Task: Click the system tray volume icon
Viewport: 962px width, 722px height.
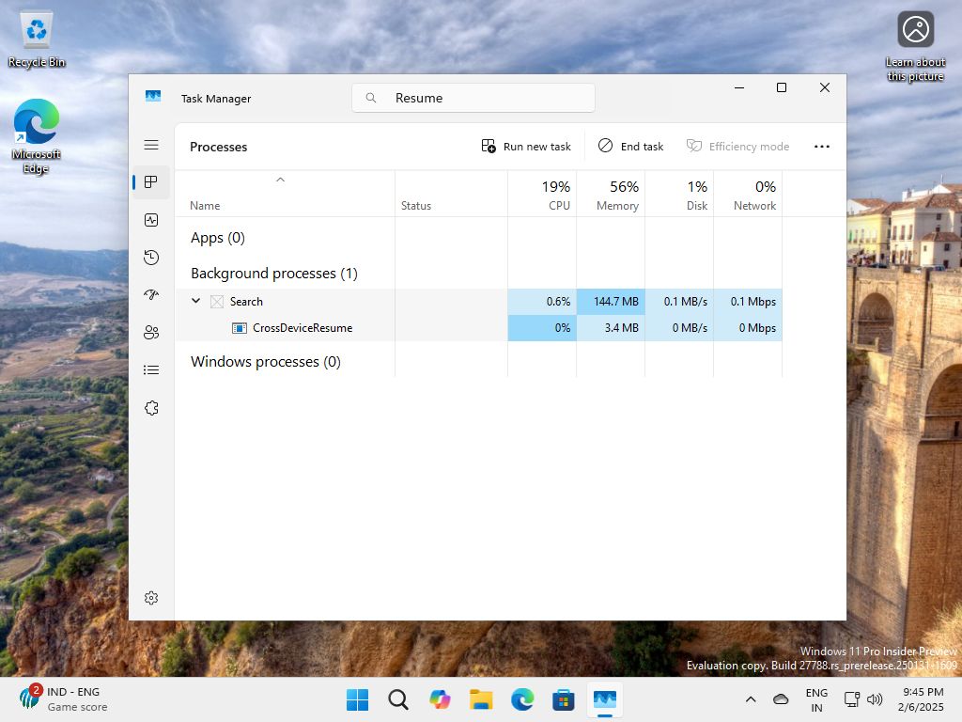Action: [875, 699]
